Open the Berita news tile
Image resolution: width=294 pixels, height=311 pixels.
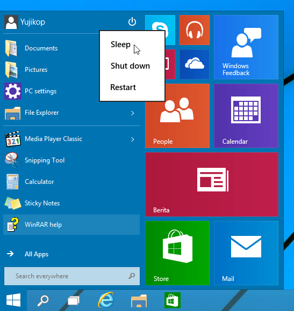coord(212,184)
